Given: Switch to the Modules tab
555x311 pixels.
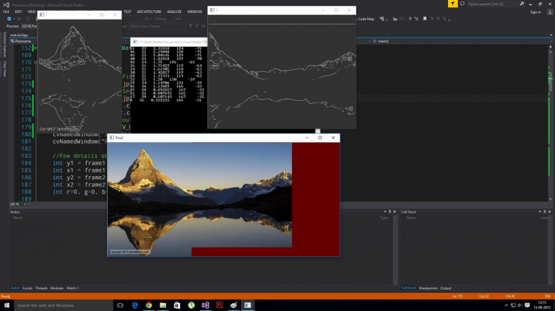Looking at the screenshot, I should (56, 288).
